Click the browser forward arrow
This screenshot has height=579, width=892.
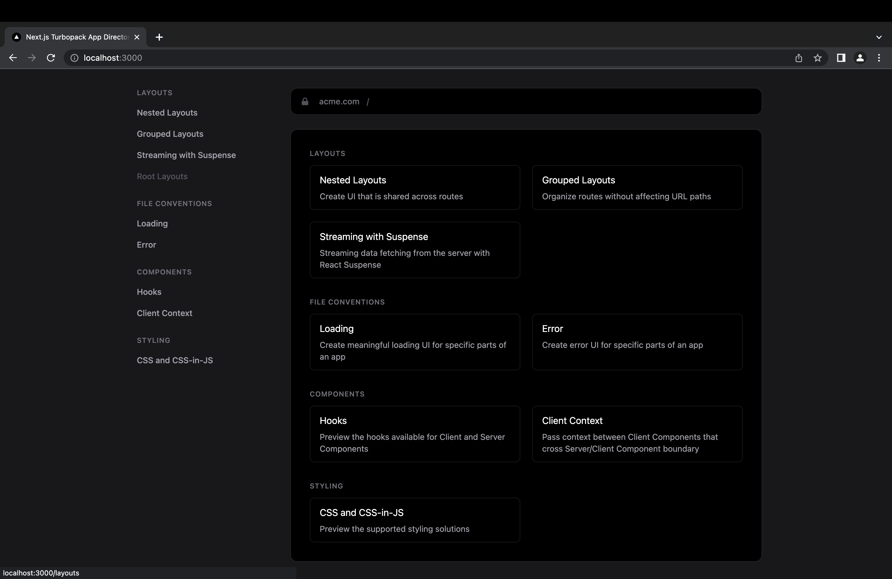[32, 58]
